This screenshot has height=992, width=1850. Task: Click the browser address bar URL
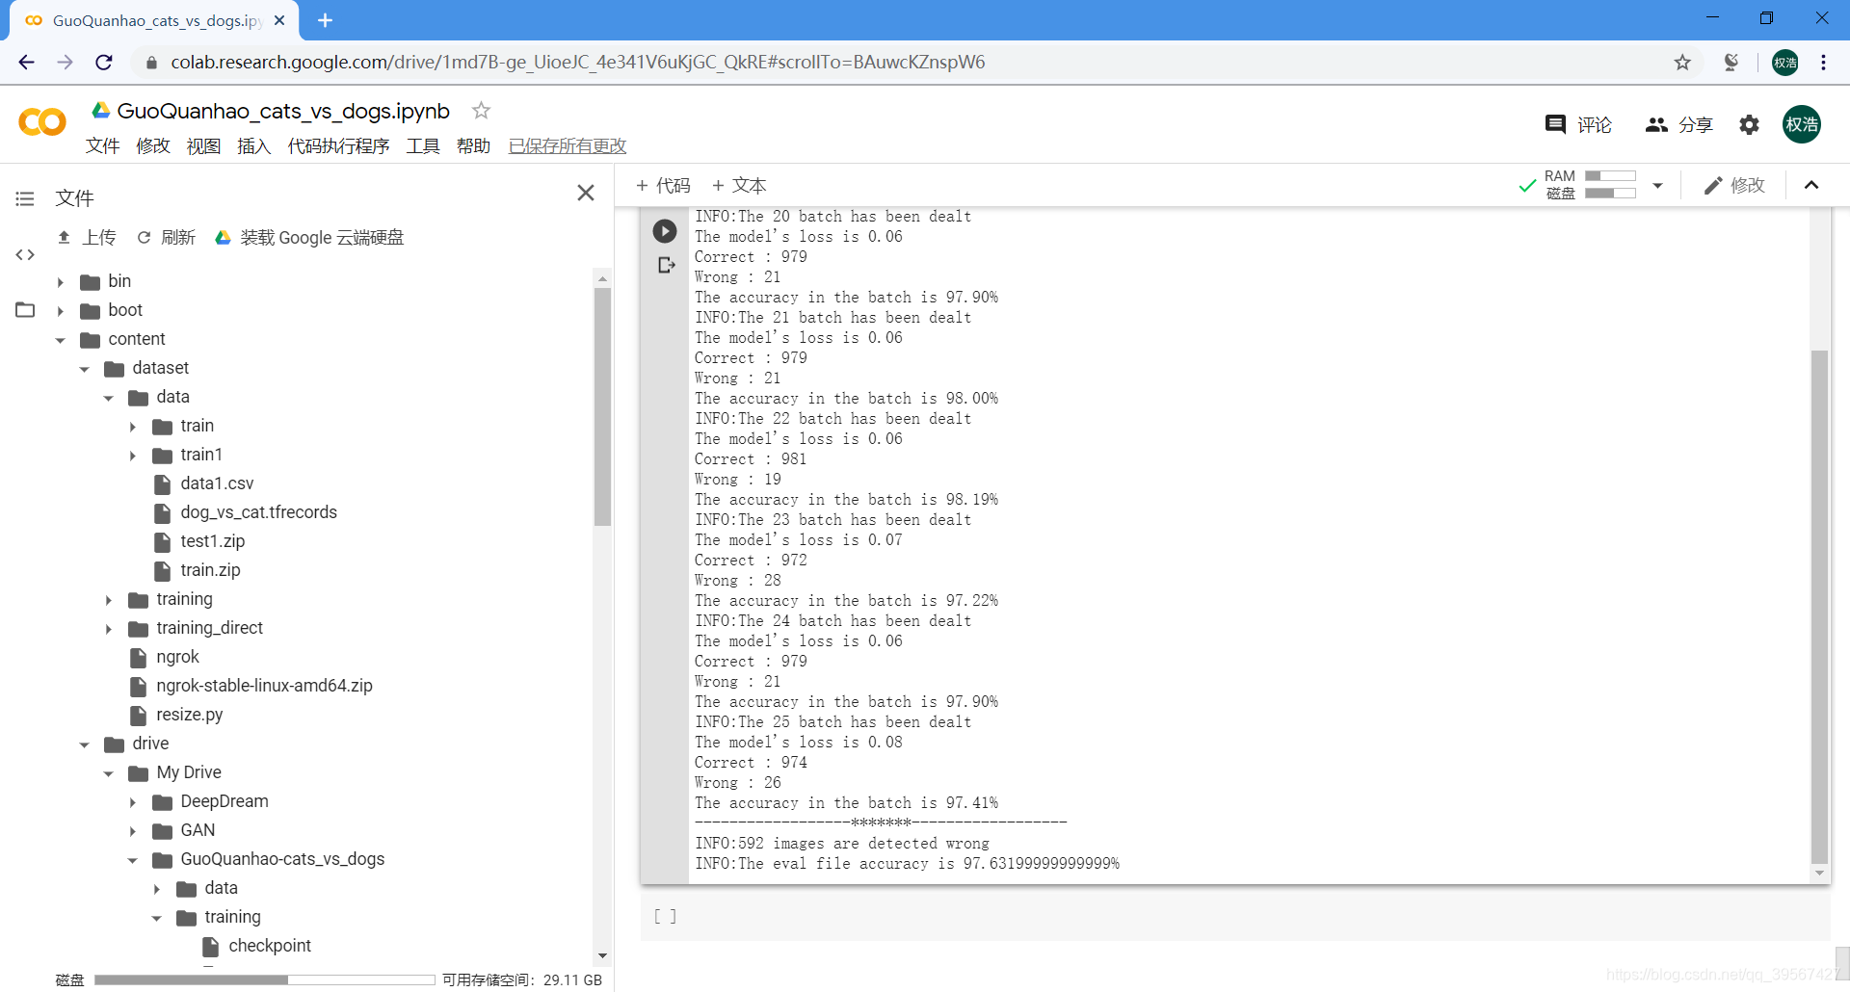[578, 63]
